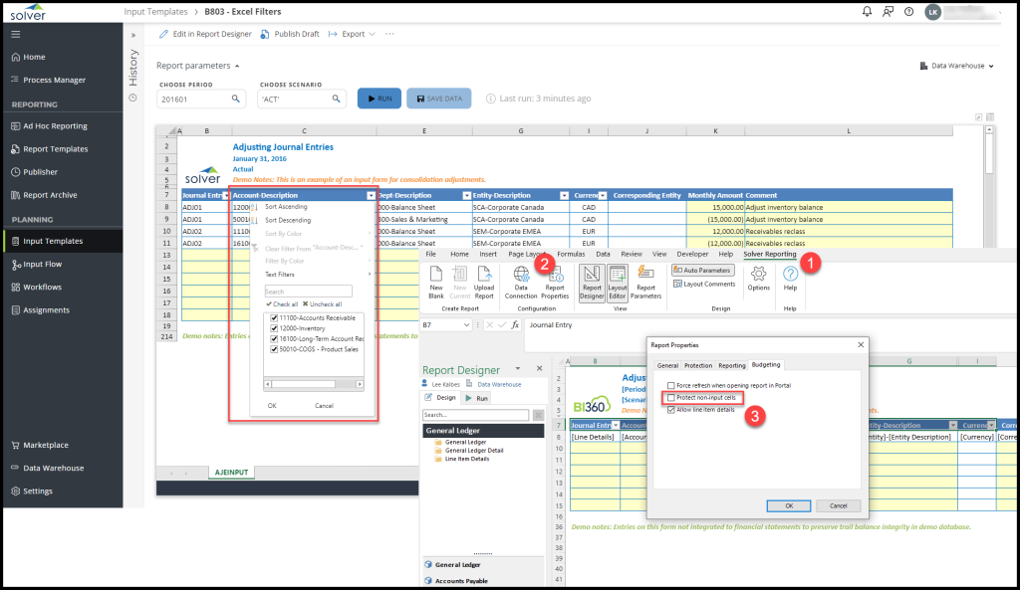This screenshot has width=1020, height=590.
Task: Click Upload Report ribbon icon
Action: 484,282
